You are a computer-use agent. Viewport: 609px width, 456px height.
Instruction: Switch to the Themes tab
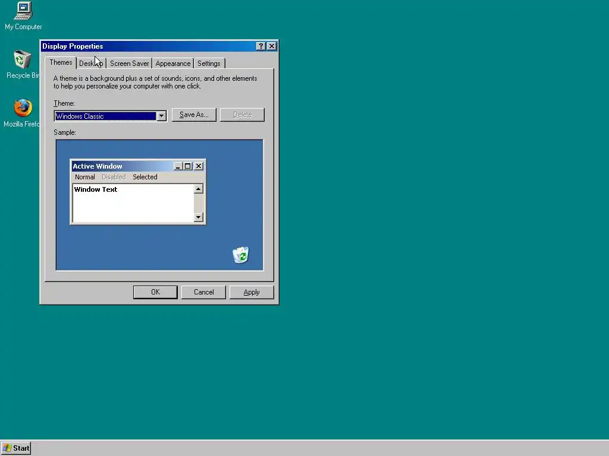tap(61, 62)
